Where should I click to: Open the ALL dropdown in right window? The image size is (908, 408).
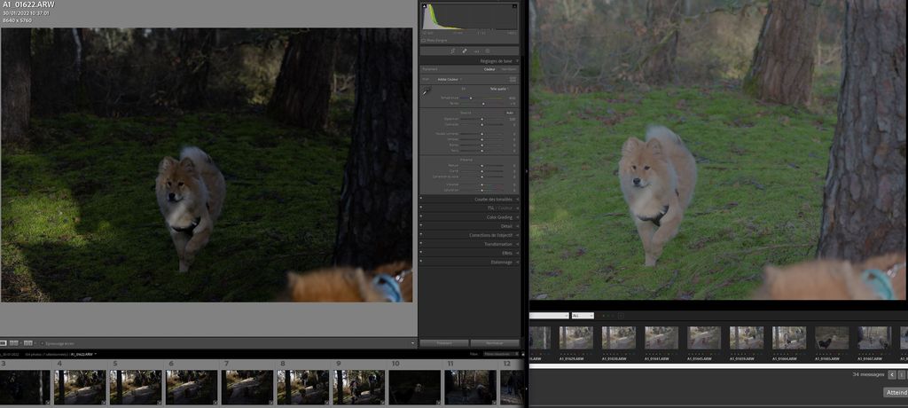pyautogui.click(x=583, y=316)
